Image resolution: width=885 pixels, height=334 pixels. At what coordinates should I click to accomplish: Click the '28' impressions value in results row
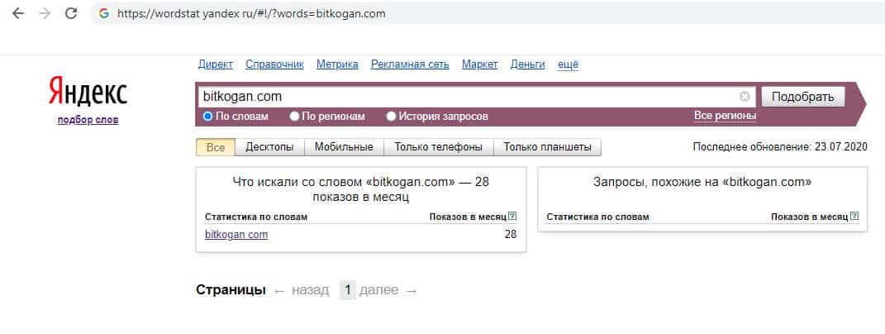pos(510,235)
